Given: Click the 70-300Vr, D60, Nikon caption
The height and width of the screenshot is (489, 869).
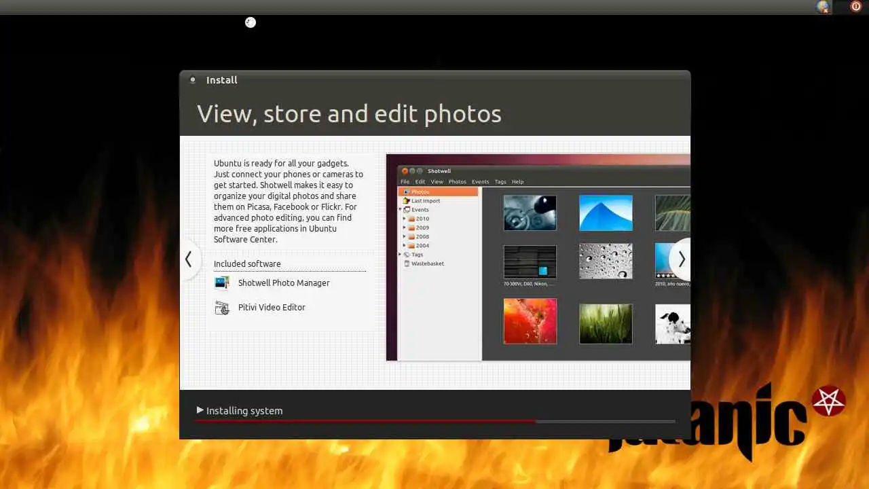Looking at the screenshot, I should (x=529, y=284).
